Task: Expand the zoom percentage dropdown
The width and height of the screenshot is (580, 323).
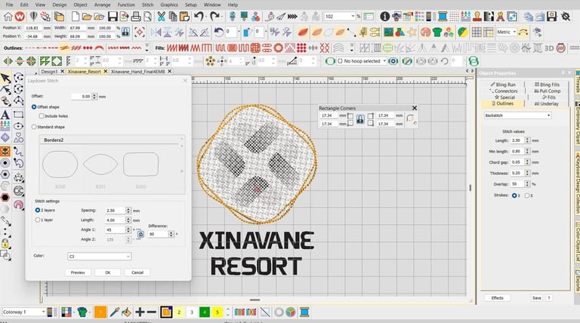Action: click(x=353, y=17)
